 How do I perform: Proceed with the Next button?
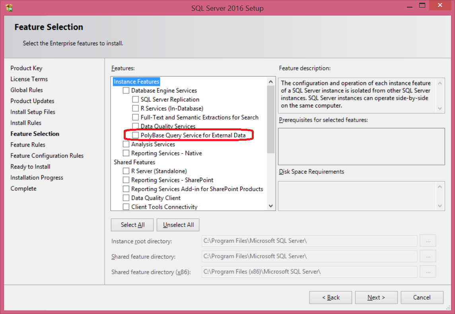(x=376, y=297)
